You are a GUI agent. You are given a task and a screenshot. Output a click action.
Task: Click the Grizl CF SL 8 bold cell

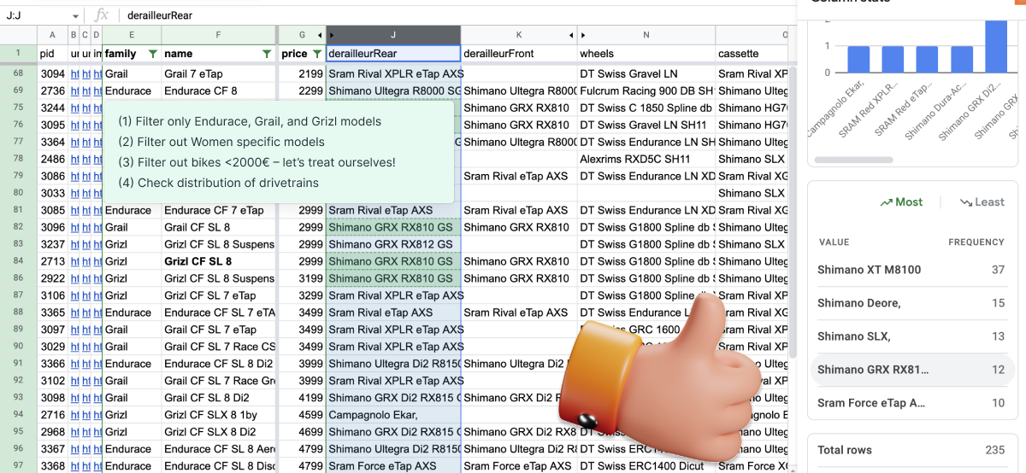click(x=219, y=261)
